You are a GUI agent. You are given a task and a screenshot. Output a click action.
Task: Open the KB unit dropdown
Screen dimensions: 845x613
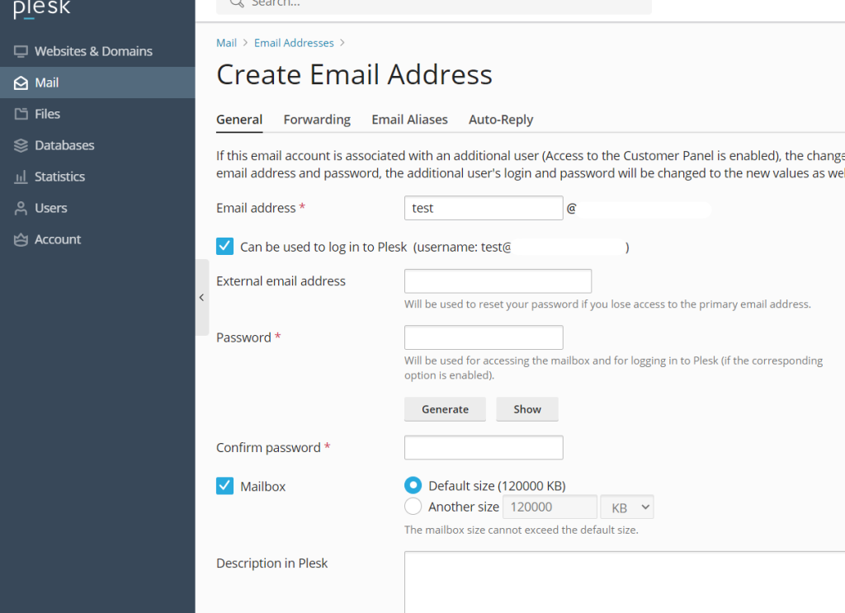[x=626, y=507]
